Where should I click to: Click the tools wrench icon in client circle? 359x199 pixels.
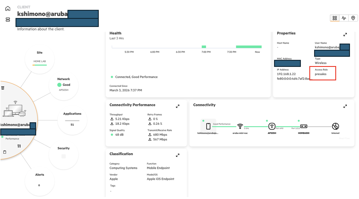pos(19,146)
